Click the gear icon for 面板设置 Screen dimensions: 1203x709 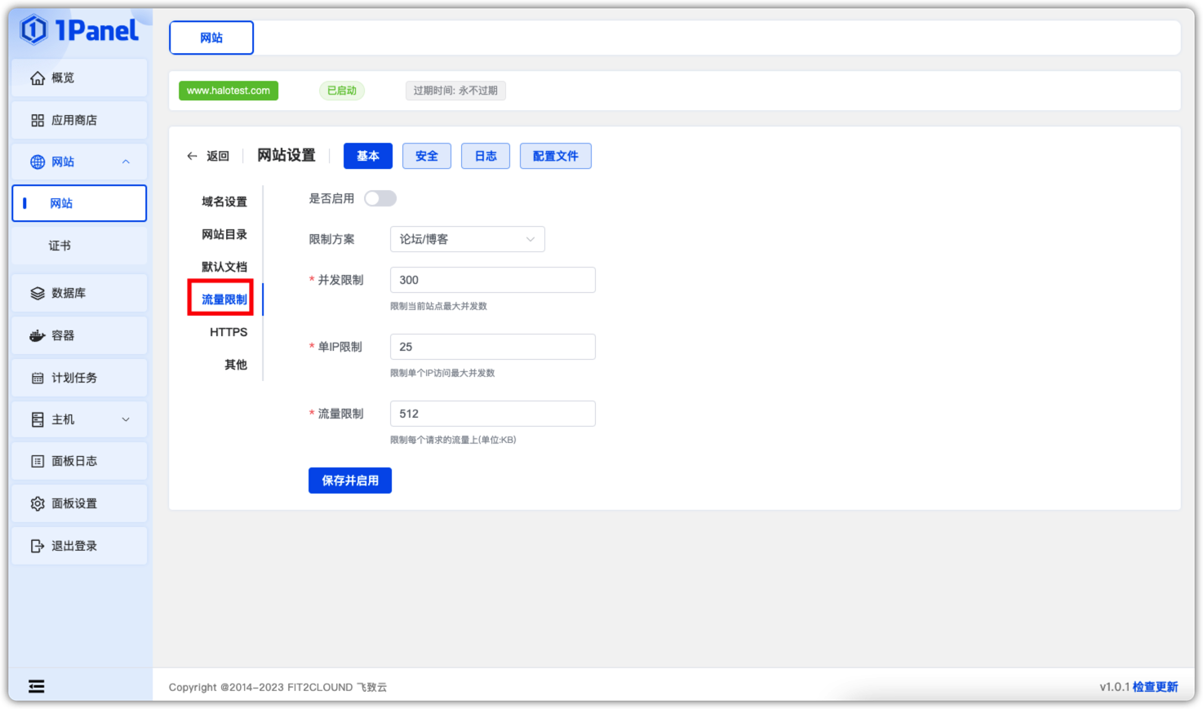[38, 504]
